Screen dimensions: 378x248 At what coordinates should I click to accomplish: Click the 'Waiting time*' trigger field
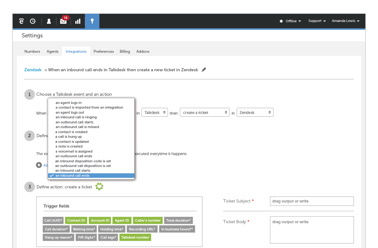pos(84,229)
